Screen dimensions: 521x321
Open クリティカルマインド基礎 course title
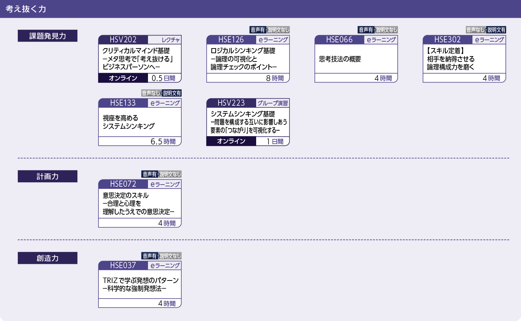pyautogui.click(x=136, y=51)
